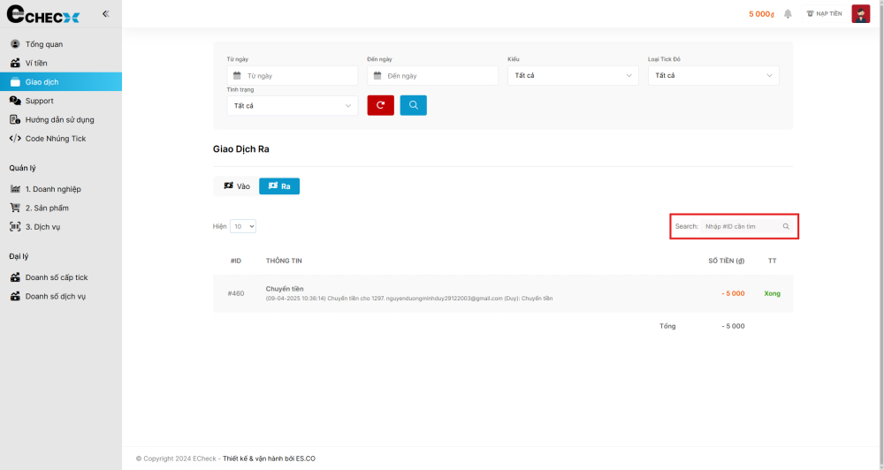Open the Tình trạng dropdown
The width and height of the screenshot is (884, 470).
click(292, 106)
